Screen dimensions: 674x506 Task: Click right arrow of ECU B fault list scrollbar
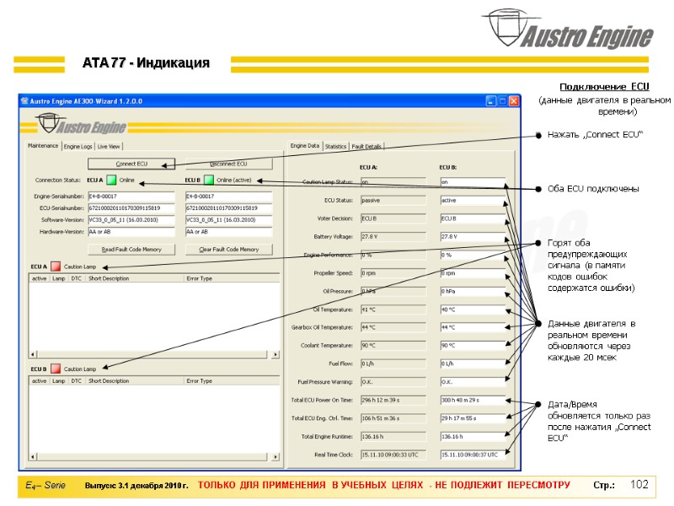click(x=275, y=457)
